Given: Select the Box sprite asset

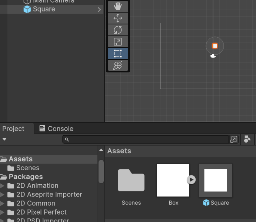Looking at the screenshot, I should tap(173, 180).
